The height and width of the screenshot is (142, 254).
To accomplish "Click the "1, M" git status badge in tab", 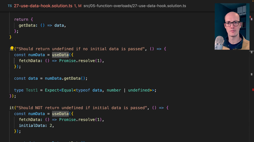I will point(78,6).
